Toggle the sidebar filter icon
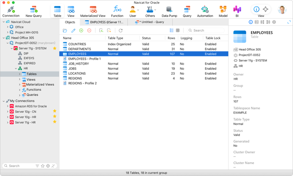Screen dimensions: 293x176 38,166
